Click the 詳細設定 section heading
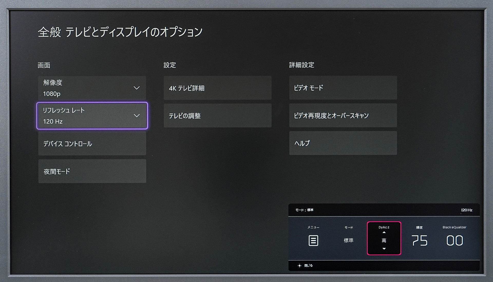This screenshot has height=282, width=493. pyautogui.click(x=302, y=65)
